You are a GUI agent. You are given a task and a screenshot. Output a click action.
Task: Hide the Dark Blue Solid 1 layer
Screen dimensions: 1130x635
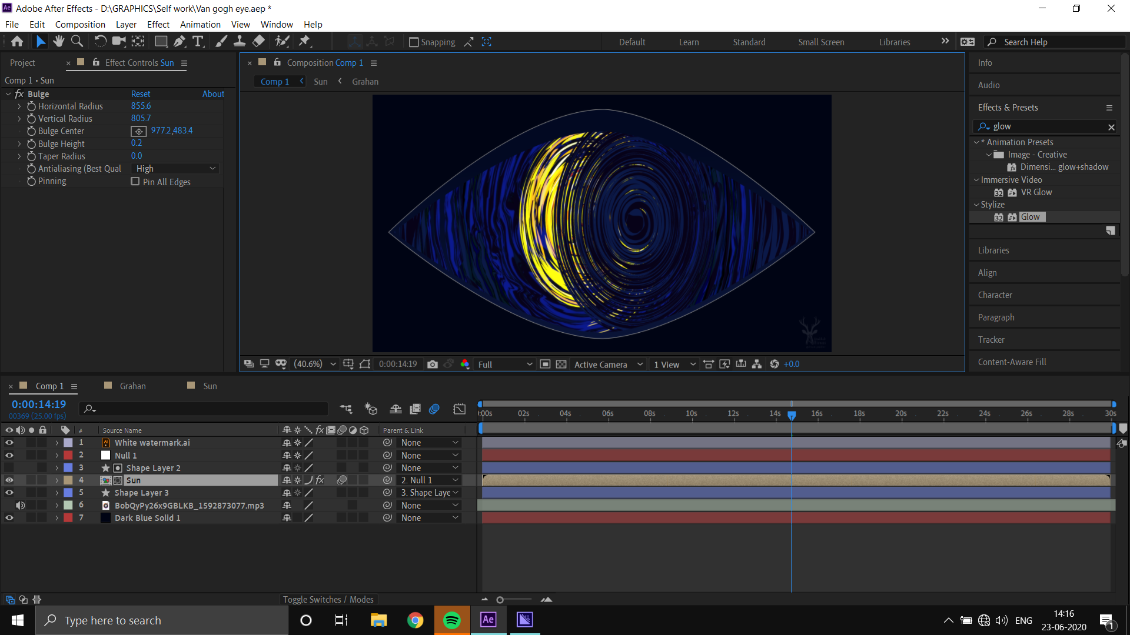[9, 518]
